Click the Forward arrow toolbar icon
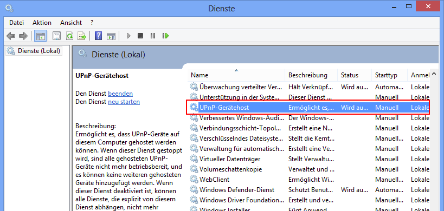The height and width of the screenshot is (211, 444). tap(23, 36)
